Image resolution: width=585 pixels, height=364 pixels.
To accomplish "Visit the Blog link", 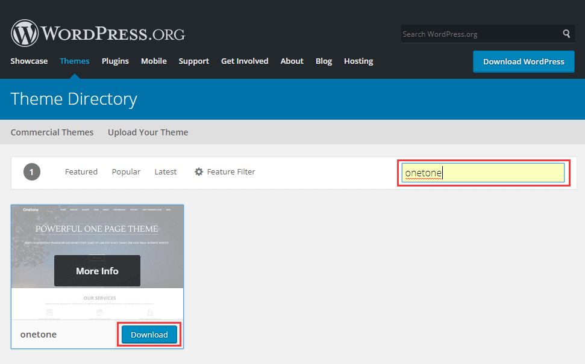I will pos(324,61).
